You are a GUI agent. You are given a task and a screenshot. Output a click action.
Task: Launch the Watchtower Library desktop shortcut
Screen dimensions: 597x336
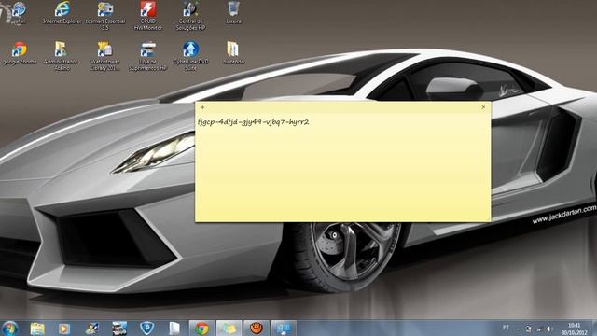(105, 56)
